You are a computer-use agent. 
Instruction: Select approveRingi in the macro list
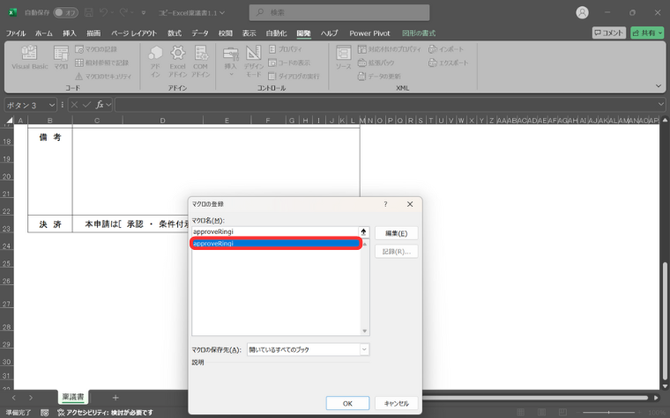(x=276, y=243)
